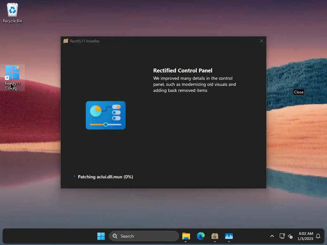
Task: Open the notification bell icon
Action: coord(318,236)
